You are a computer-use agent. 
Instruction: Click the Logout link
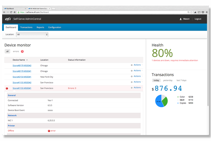[198, 19]
